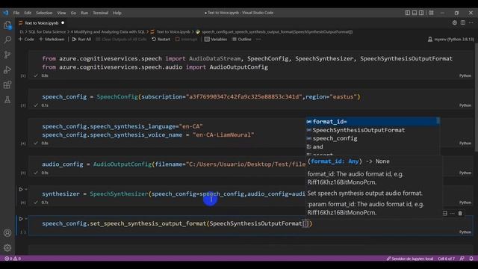Open the Manage gear in the activity bar
The image size is (478, 269).
tap(7, 247)
